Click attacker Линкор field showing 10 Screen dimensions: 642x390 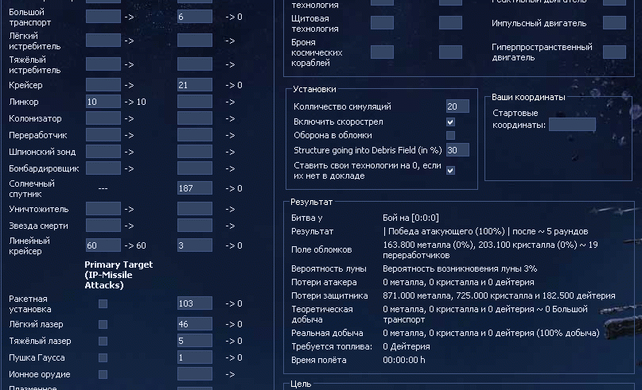pyautogui.click(x=103, y=102)
